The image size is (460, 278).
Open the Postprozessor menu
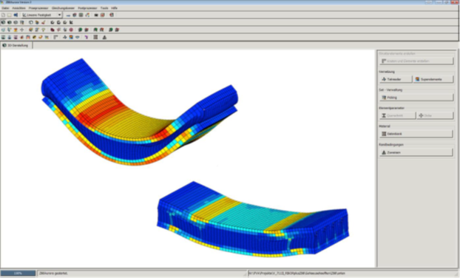tap(87, 8)
